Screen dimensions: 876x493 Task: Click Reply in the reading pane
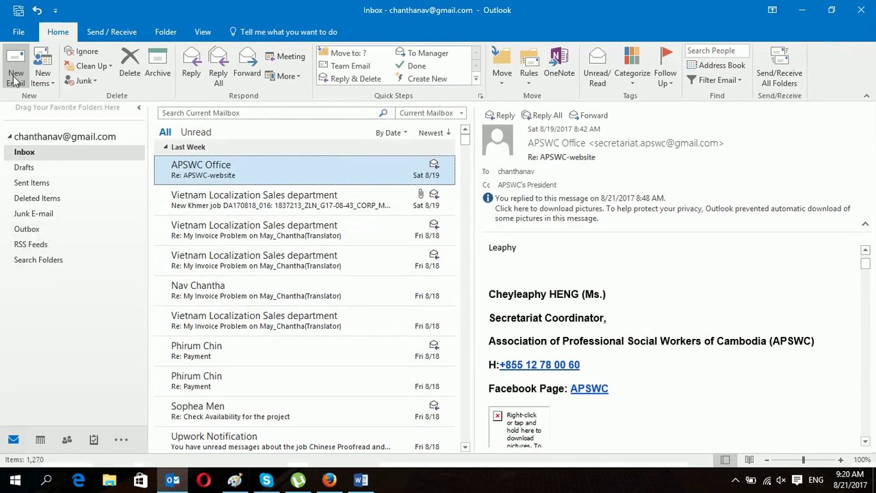(500, 115)
